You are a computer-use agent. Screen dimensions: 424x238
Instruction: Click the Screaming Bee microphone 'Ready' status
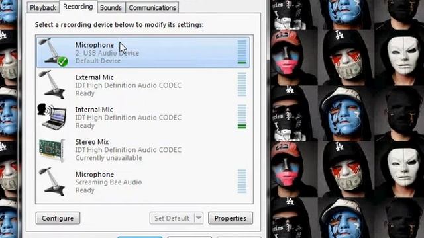coord(85,190)
